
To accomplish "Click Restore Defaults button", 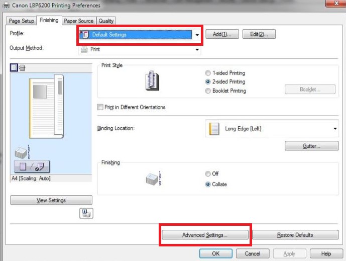I will [x=295, y=235].
